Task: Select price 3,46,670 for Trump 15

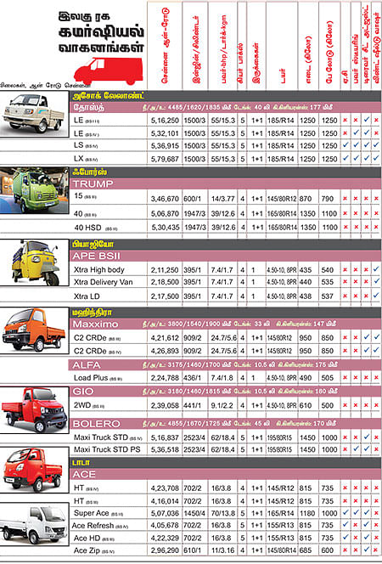Action: tap(165, 199)
